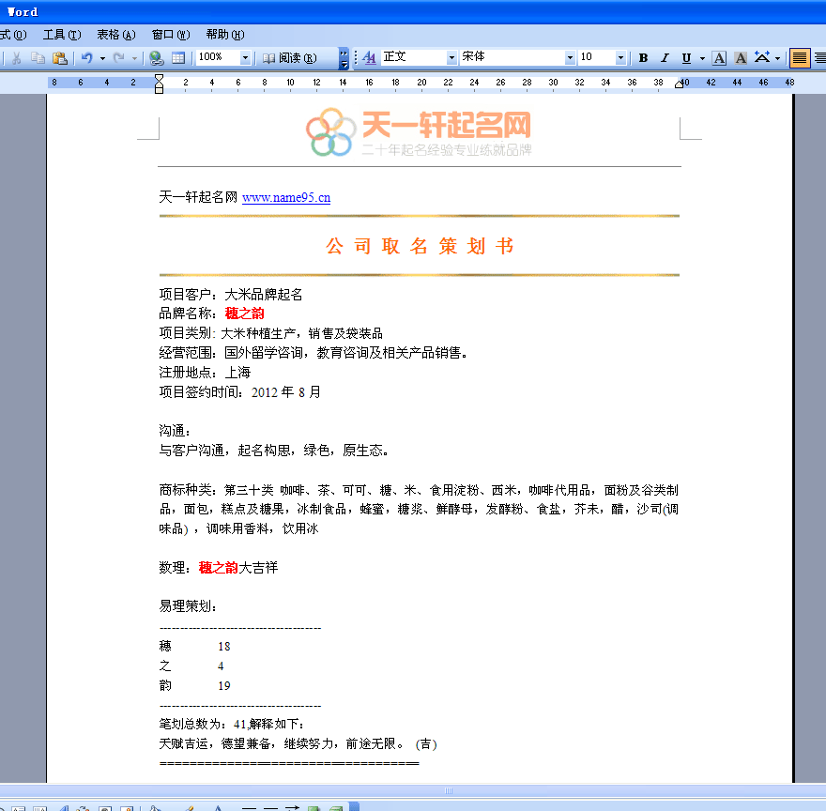Viewport: 826px width, 811px height.
Task: Click the heading 易理策划：
Action: click(x=188, y=606)
